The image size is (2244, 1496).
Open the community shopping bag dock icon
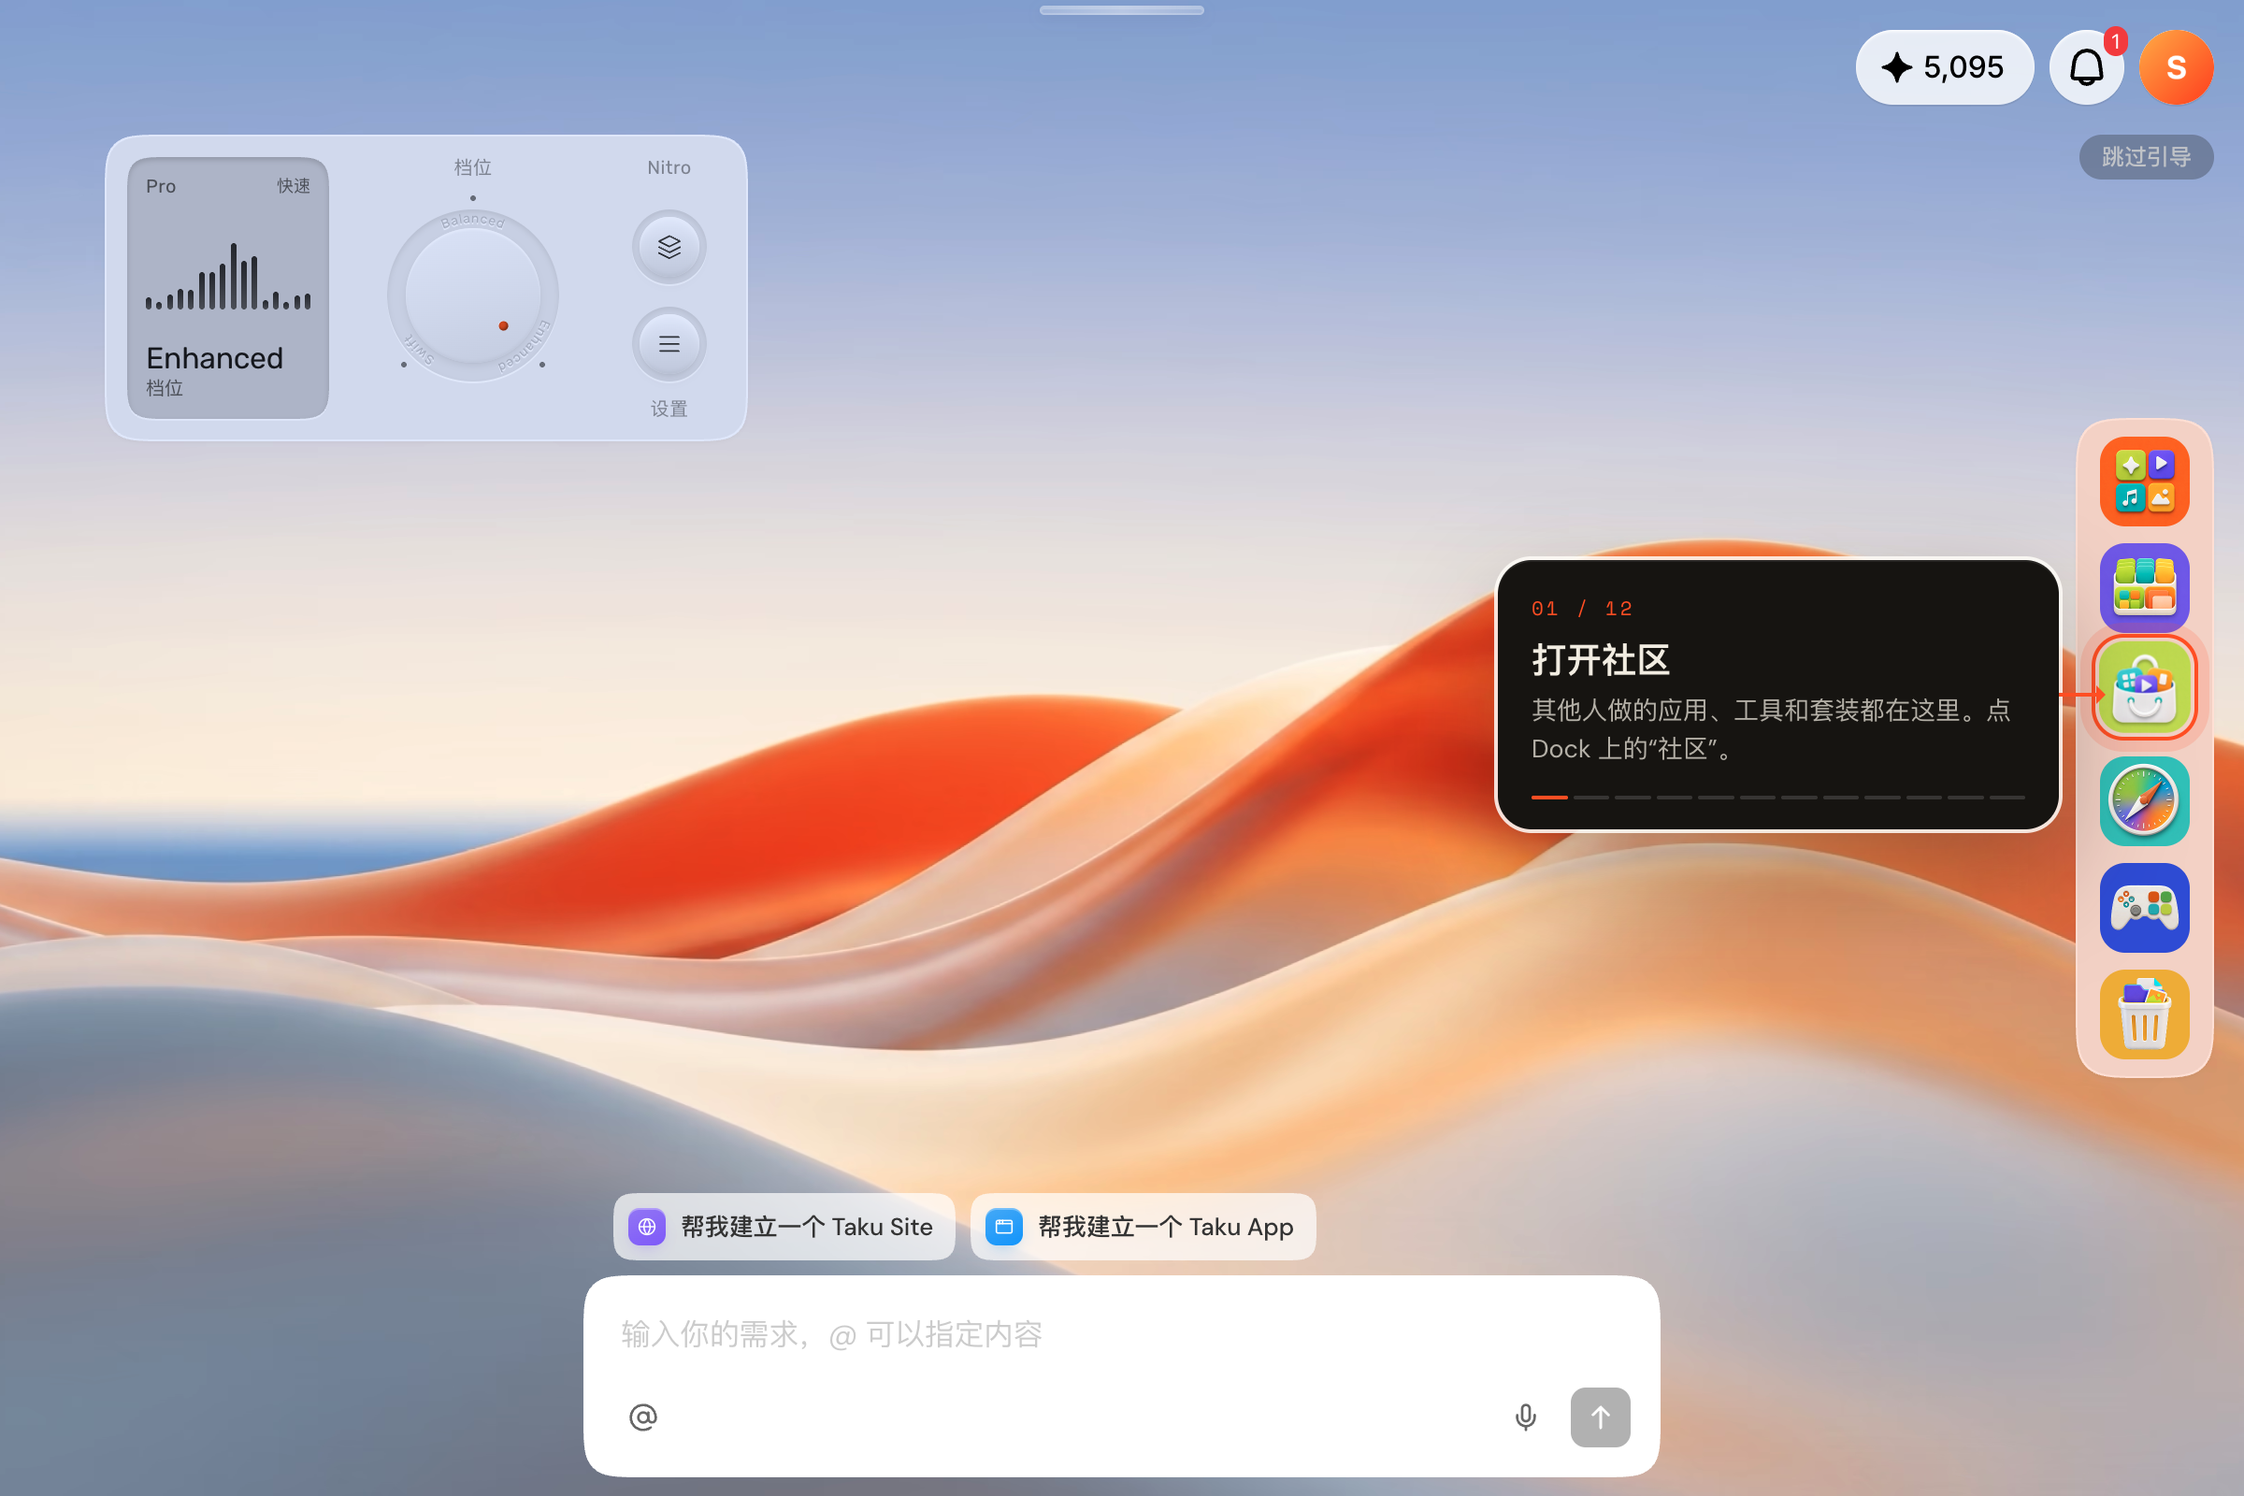[x=2144, y=688]
